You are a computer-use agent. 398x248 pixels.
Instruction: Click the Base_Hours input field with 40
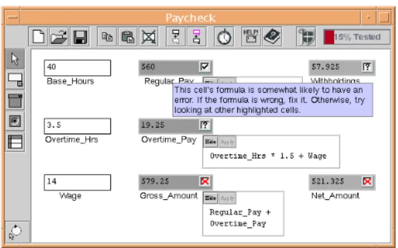coord(77,68)
